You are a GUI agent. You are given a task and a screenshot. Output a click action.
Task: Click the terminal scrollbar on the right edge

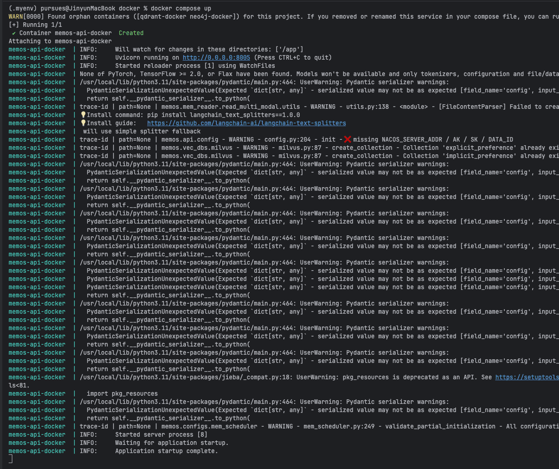click(x=557, y=228)
